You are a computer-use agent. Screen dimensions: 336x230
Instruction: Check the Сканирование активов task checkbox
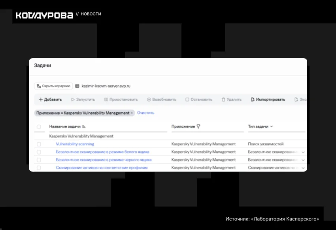[39, 168]
